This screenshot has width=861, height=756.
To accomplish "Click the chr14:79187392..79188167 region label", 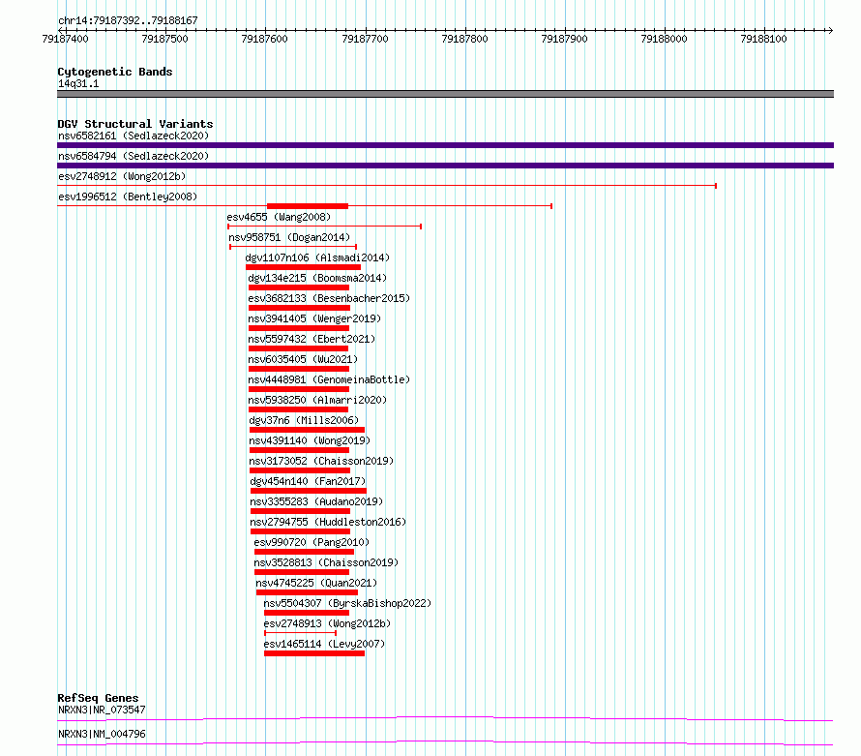I will tap(128, 20).
